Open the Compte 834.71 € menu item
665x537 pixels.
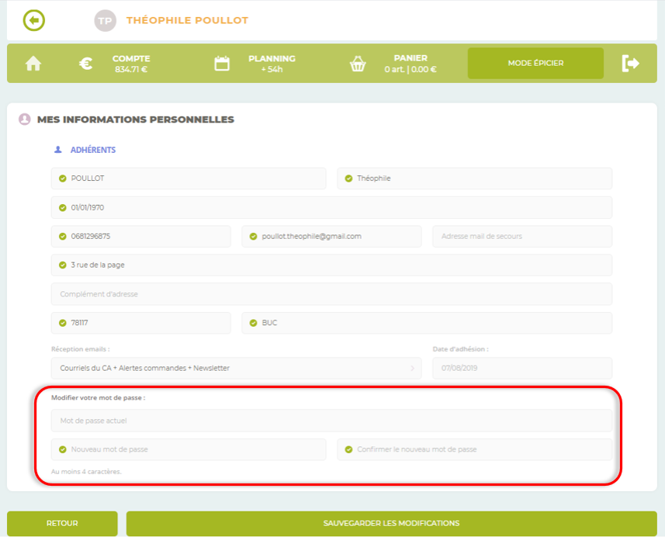click(131, 64)
